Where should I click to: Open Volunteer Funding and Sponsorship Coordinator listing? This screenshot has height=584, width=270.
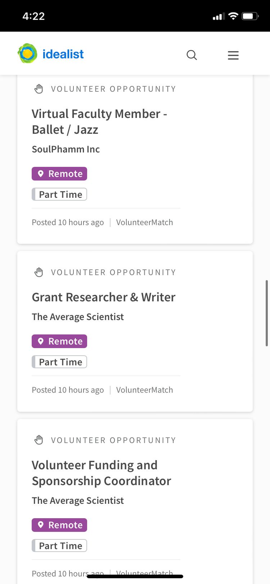[101, 473]
